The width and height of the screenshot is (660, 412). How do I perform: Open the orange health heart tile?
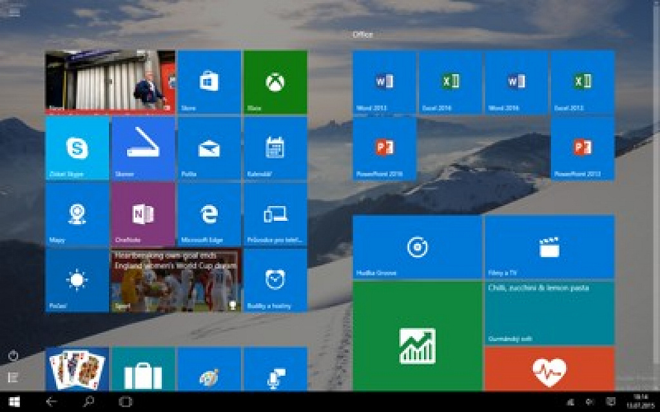point(550,369)
